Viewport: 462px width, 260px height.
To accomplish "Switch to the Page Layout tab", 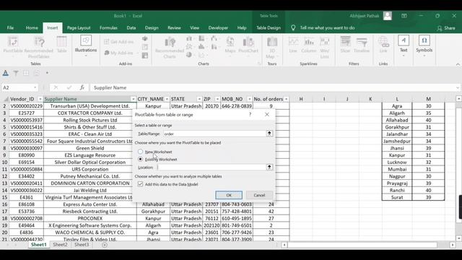I will click(79, 27).
